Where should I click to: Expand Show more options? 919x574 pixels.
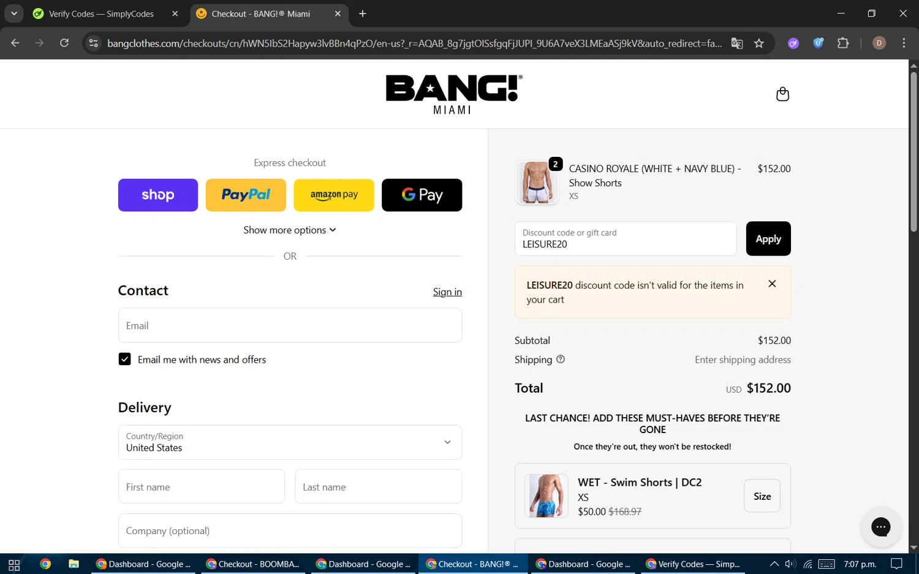[290, 230]
